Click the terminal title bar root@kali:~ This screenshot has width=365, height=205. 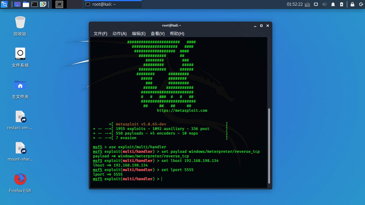pyautogui.click(x=172, y=25)
